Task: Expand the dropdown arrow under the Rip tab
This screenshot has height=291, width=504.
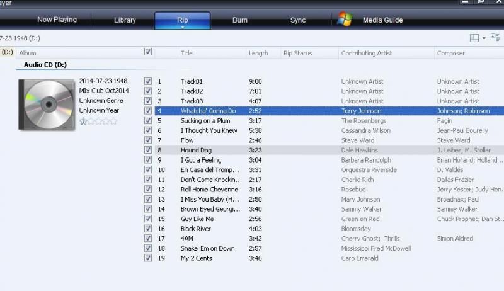Action: [x=182, y=27]
